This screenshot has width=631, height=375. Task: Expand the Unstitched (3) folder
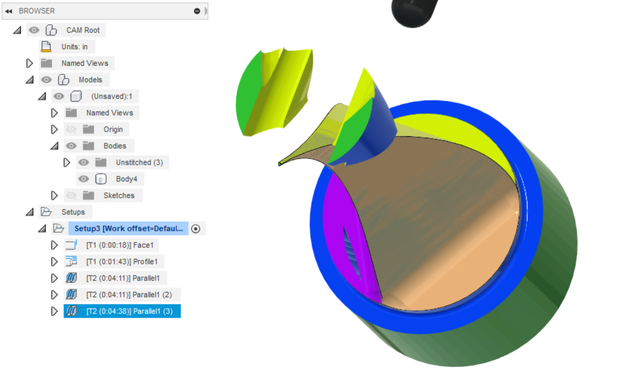point(66,162)
